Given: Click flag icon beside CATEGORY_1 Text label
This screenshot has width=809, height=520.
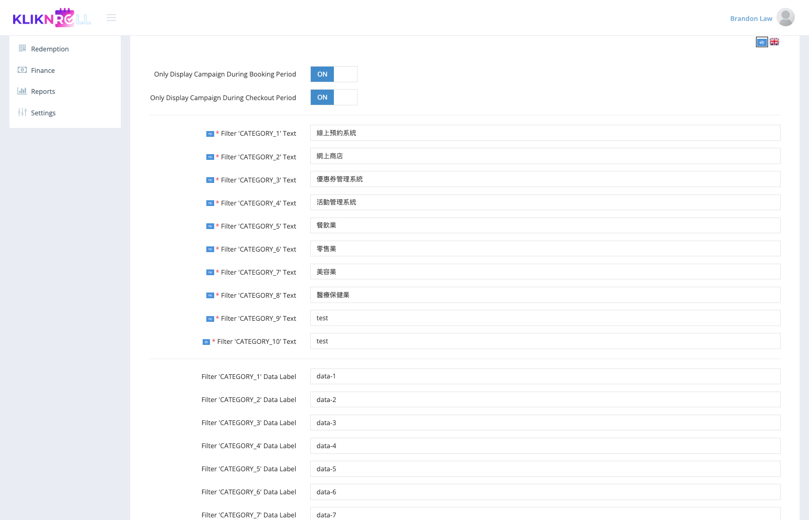Looking at the screenshot, I should (210, 134).
